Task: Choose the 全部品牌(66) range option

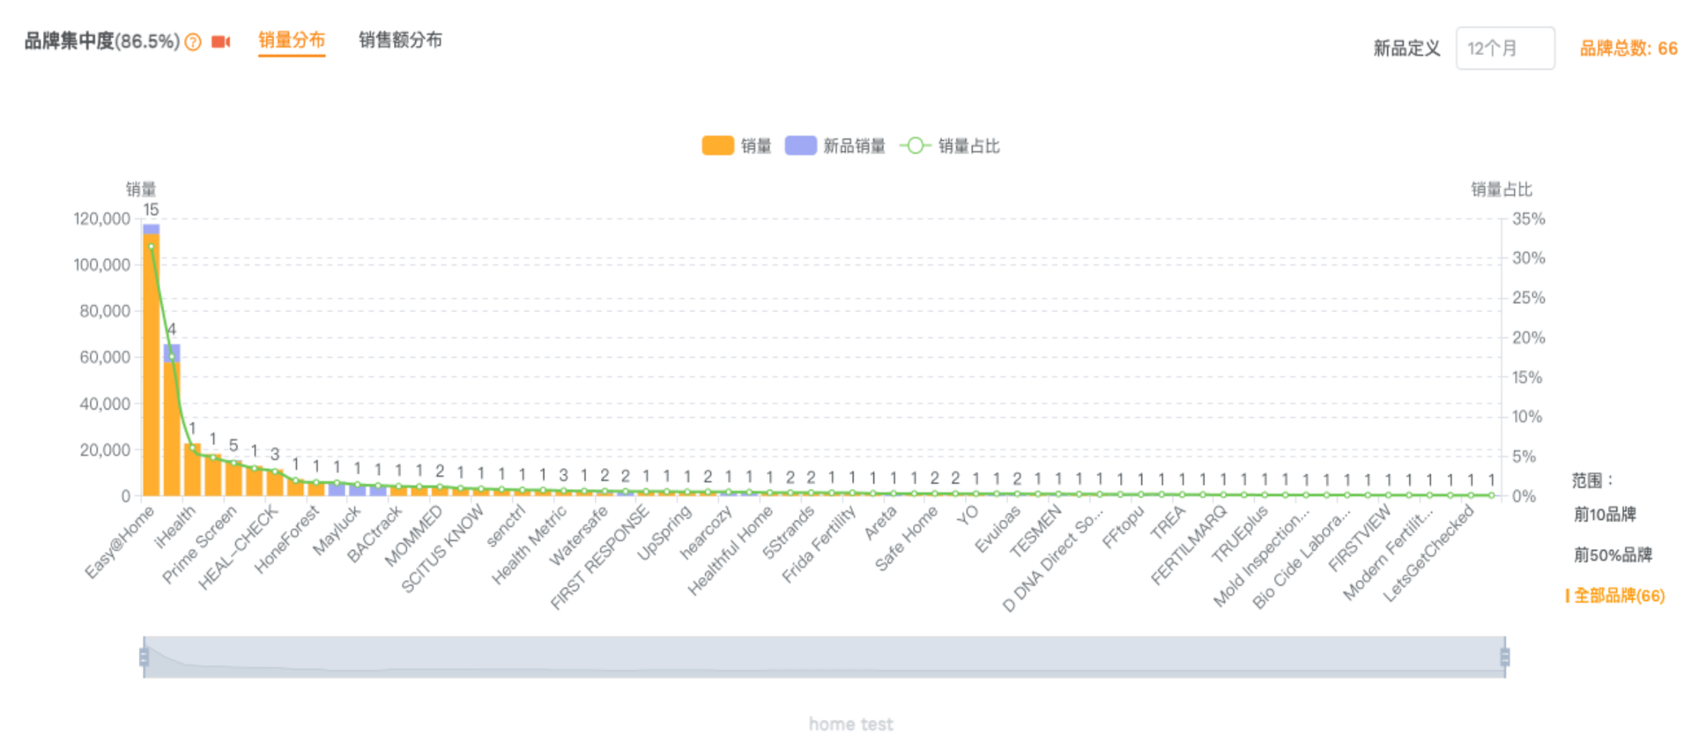Action: pos(1619,596)
